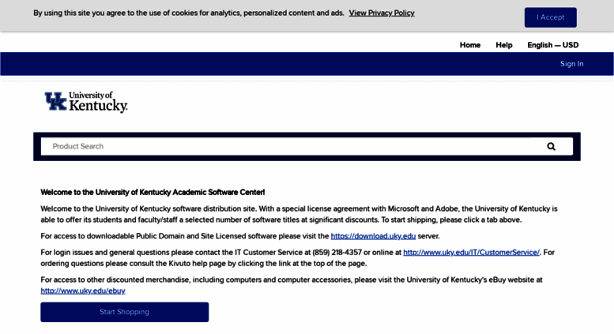The image size is (614, 334).
Task: Click the cookie notice banner text
Action: click(x=190, y=13)
